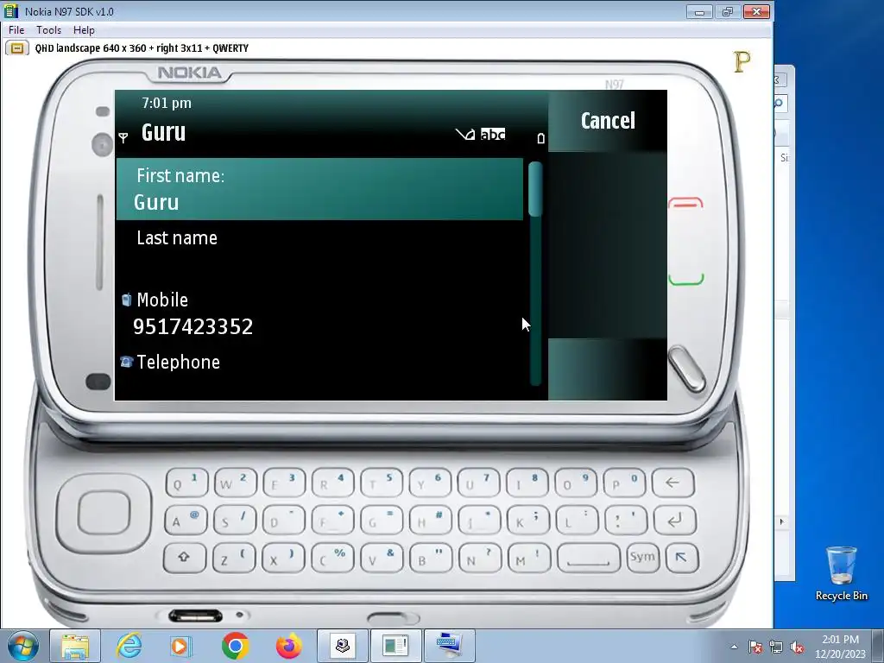The image size is (884, 663).
Task: Open the Tools menu
Action: (x=48, y=30)
